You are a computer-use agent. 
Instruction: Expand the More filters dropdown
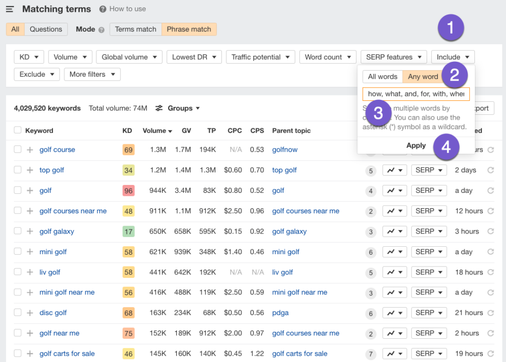pos(92,75)
